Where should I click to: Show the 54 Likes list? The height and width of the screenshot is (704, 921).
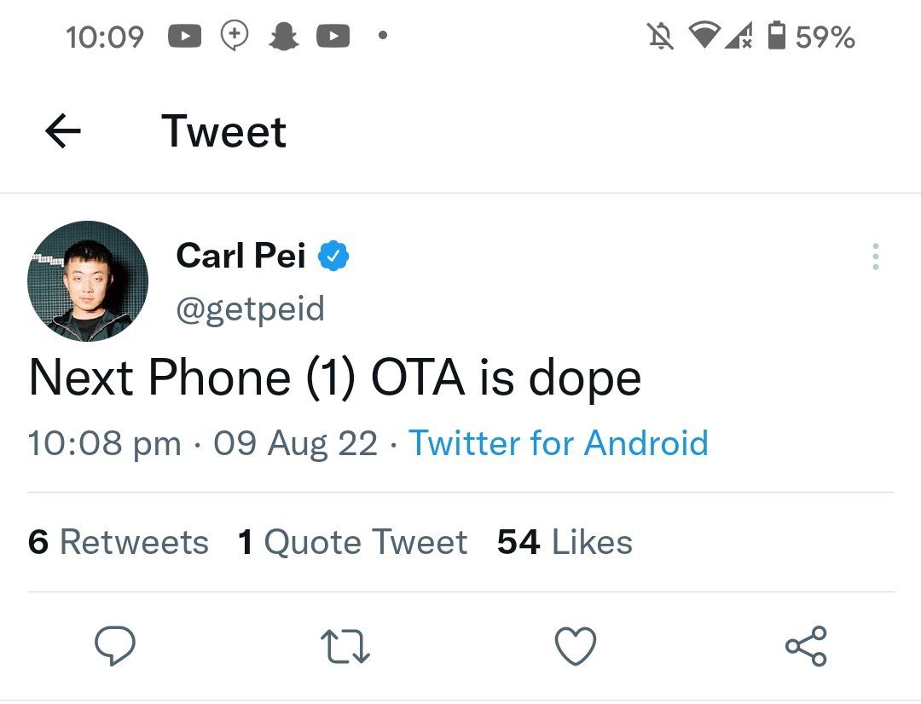[x=565, y=542]
